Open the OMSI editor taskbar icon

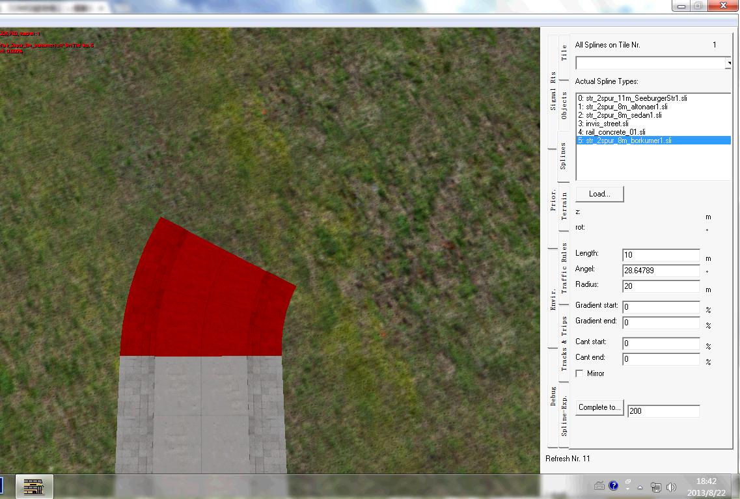pos(34,486)
